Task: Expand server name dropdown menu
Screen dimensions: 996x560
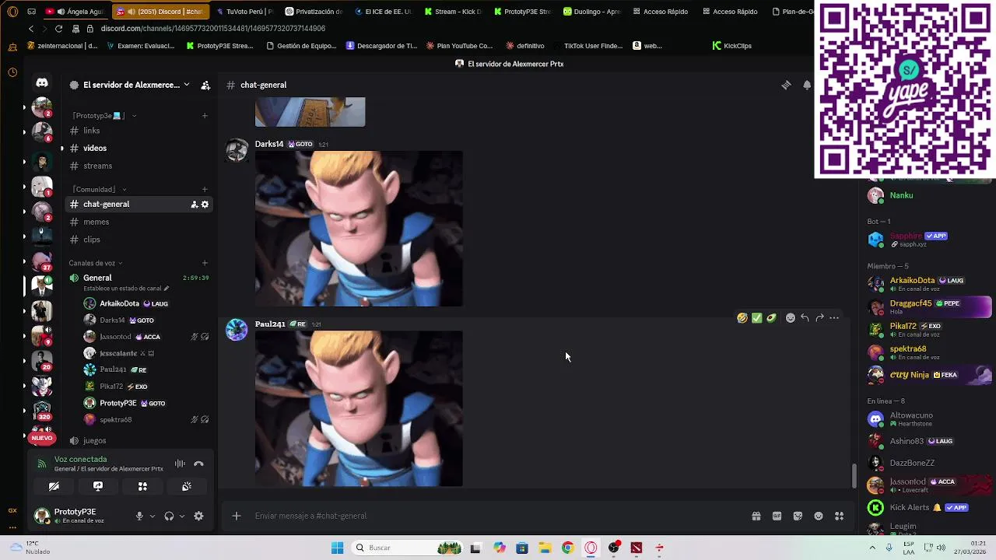Action: tap(187, 85)
